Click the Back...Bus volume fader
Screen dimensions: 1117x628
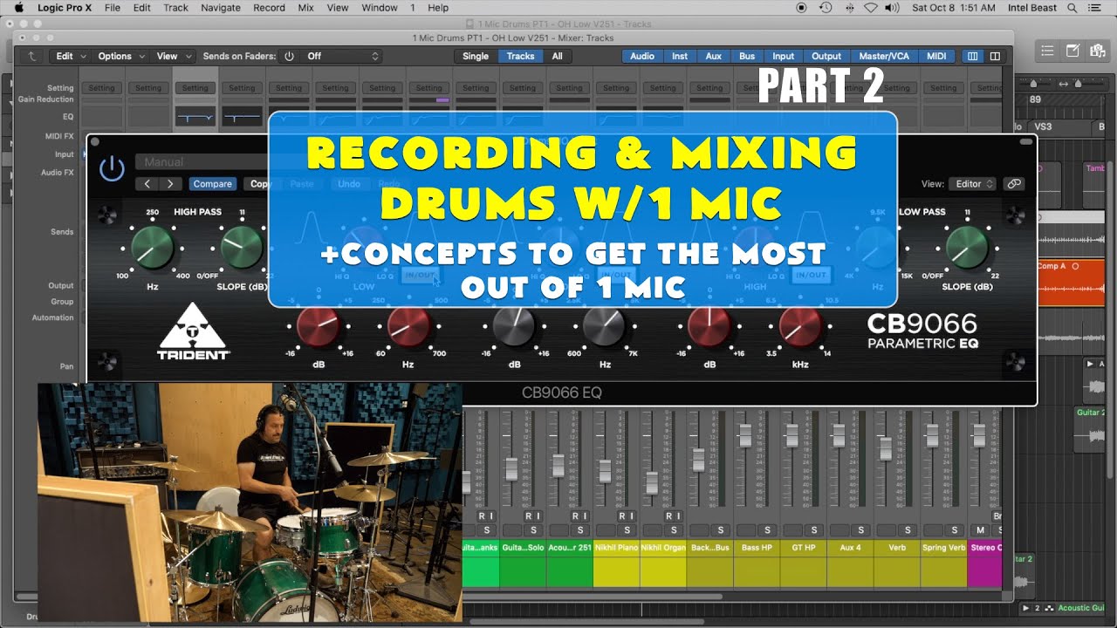[x=698, y=459]
